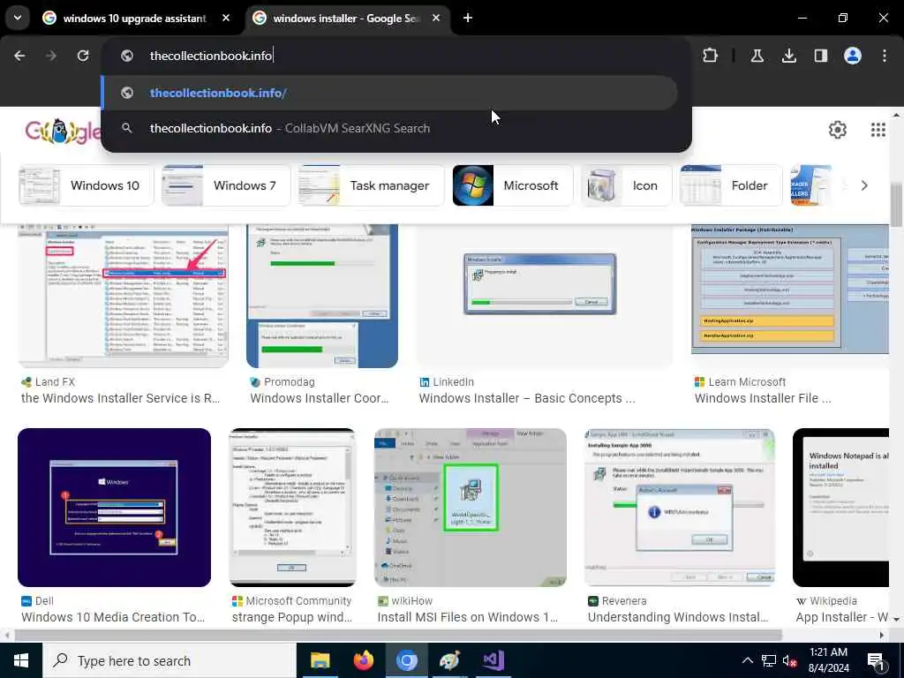Viewport: 904px width, 678px height.
Task: Go back with the browser back arrow
Action: click(x=19, y=56)
